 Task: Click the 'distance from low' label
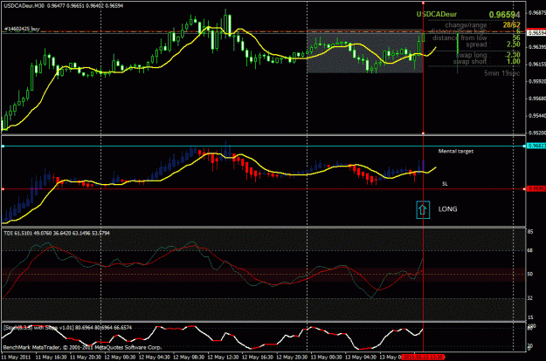460,37
